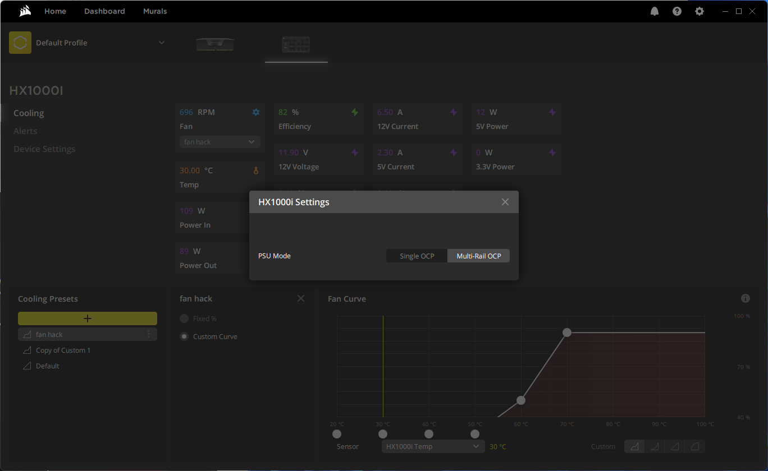768x471 pixels.
Task: Open the Alerts section
Action: pos(25,131)
